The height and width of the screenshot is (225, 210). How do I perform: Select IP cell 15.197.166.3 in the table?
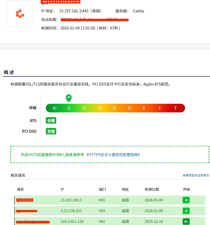coord(71,200)
